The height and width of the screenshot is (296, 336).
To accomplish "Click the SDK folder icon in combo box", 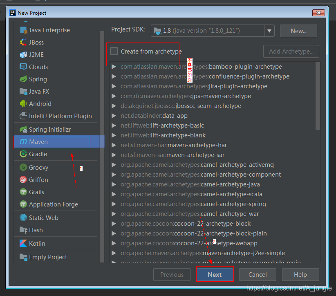I will pos(157,31).
